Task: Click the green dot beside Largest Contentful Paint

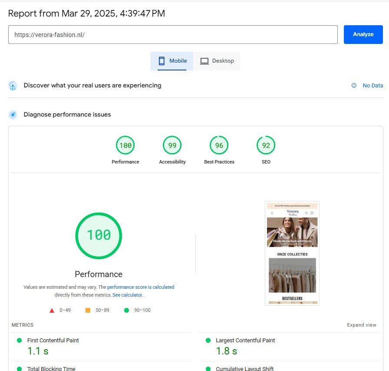Action: coord(208,341)
